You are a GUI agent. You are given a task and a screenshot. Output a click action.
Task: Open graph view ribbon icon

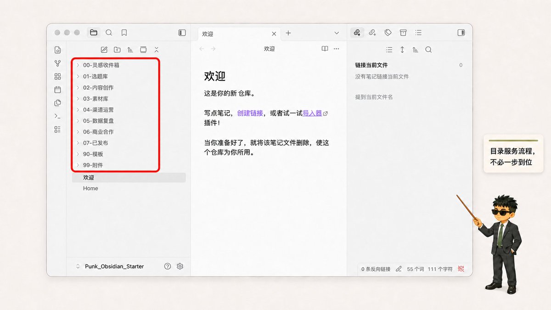[x=57, y=63]
